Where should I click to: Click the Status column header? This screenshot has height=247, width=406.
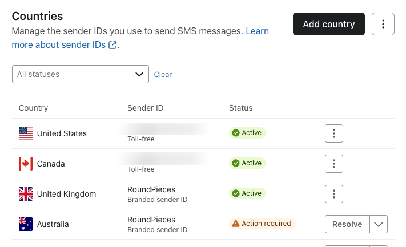point(240,108)
